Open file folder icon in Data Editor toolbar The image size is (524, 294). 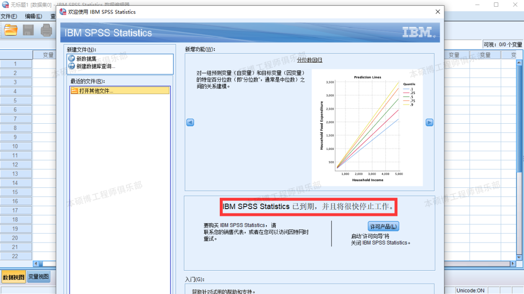[x=11, y=30]
